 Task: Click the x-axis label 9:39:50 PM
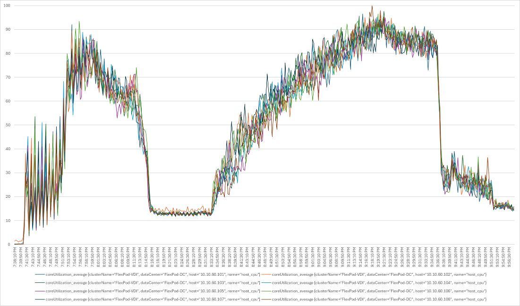coord(449,256)
